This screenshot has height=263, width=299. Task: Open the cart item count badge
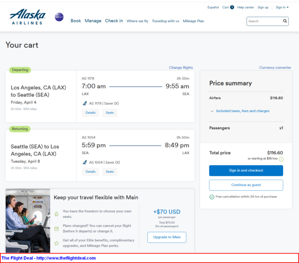click(232, 7)
